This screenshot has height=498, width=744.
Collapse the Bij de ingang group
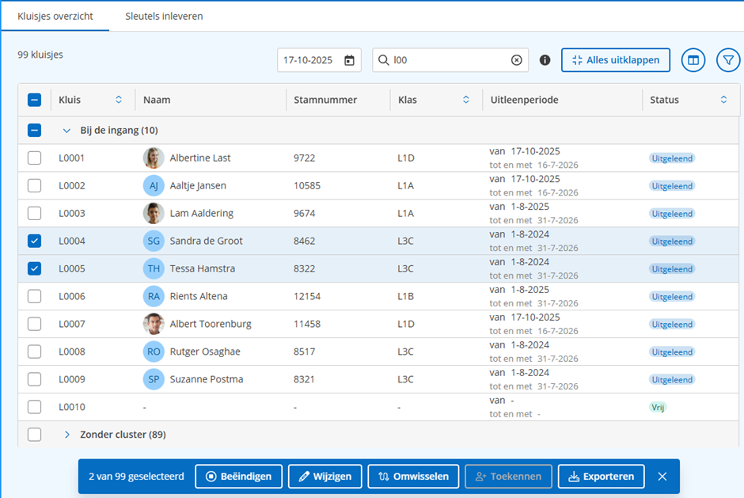click(67, 130)
